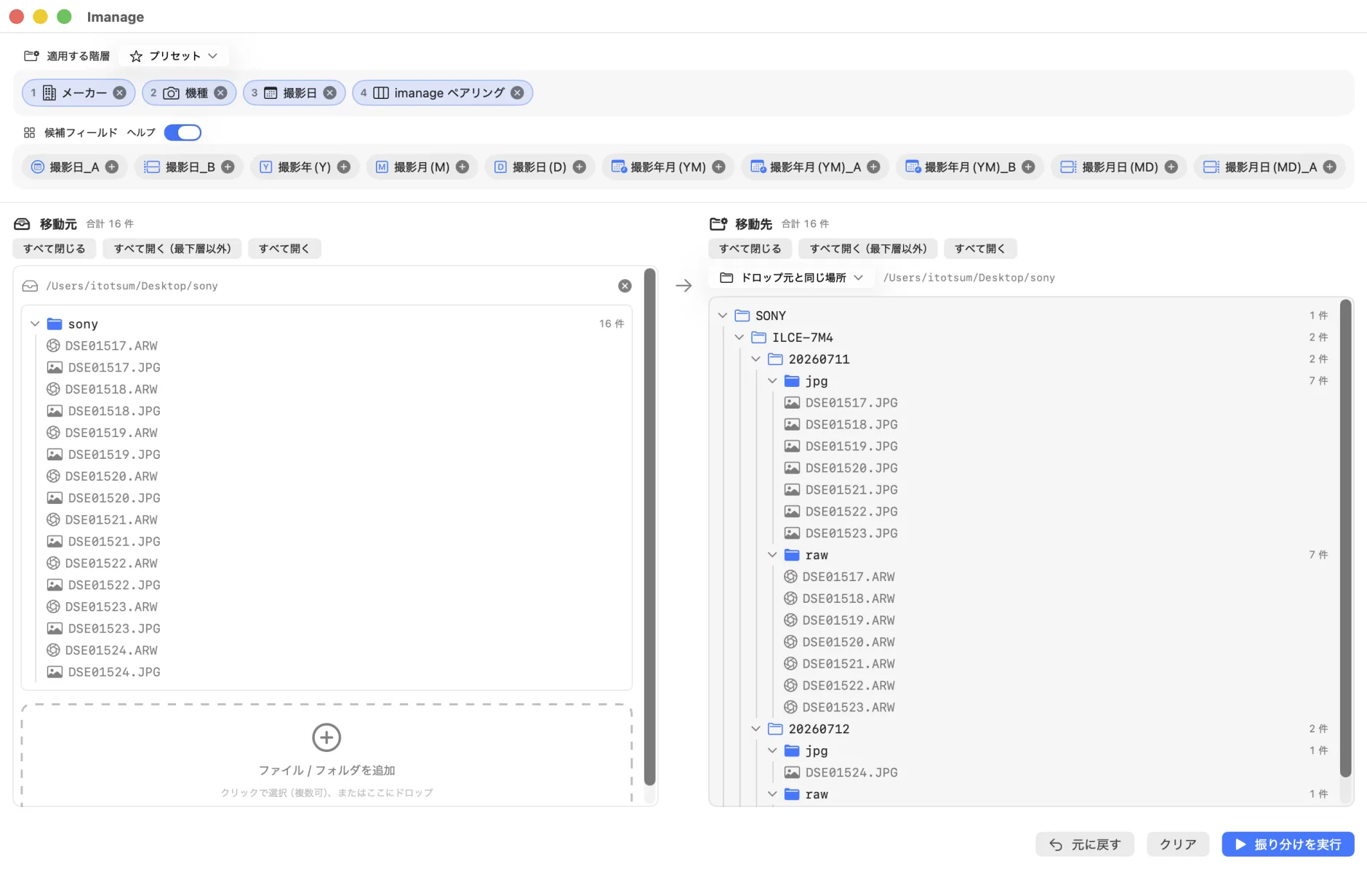Image resolution: width=1367 pixels, height=869 pixels.
Task: Collapse the raw folder under 20260712
Action: point(772,794)
